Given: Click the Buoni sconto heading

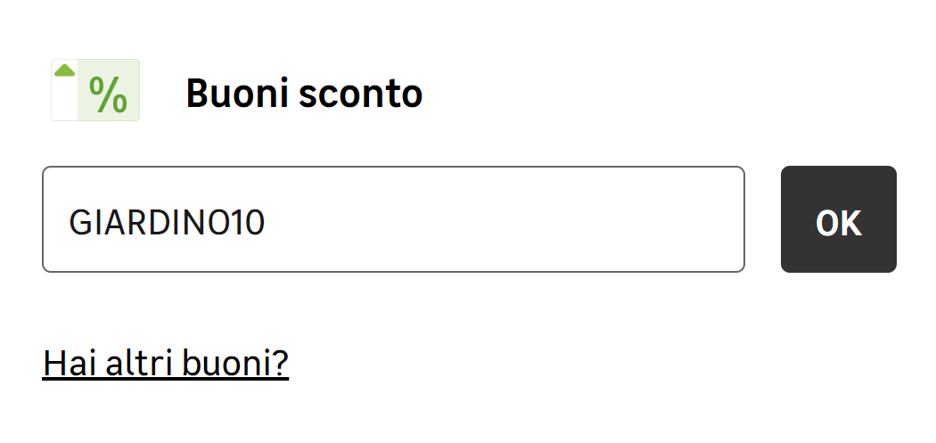Looking at the screenshot, I should coord(304,93).
